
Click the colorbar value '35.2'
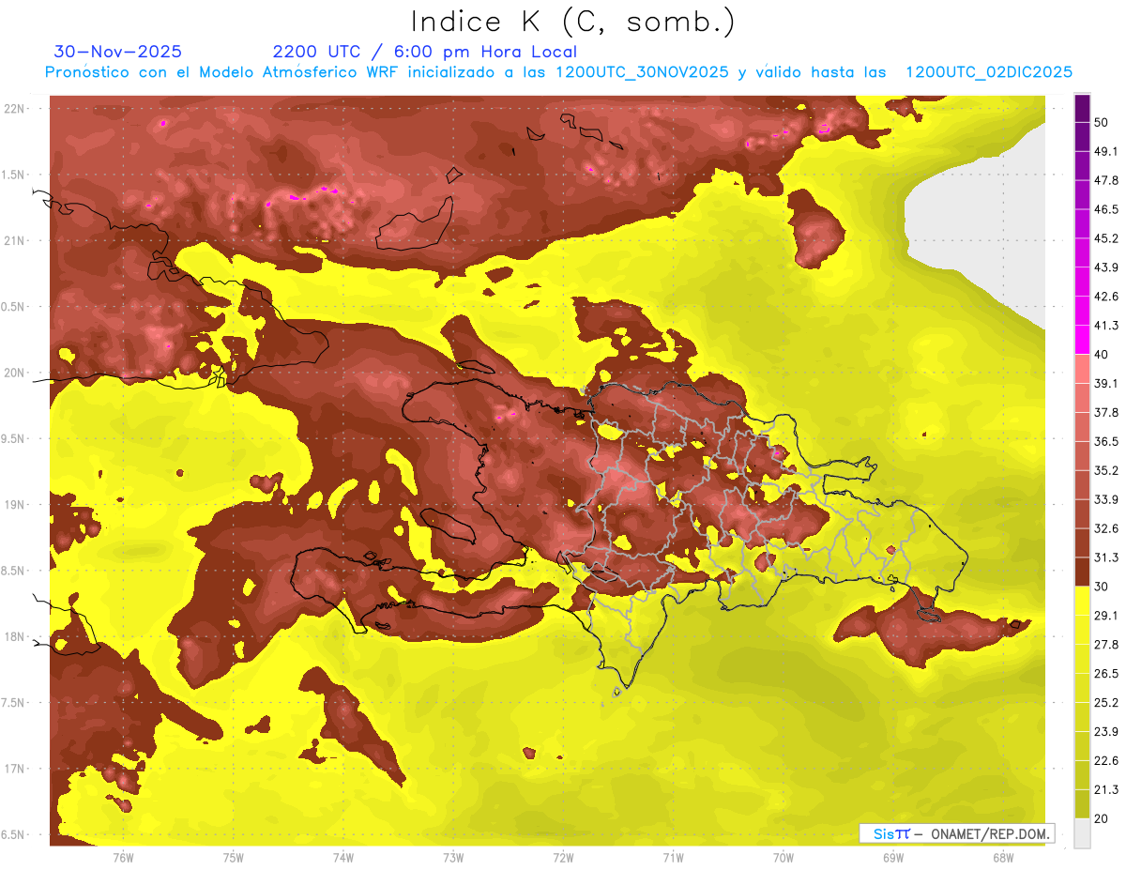1106,470
